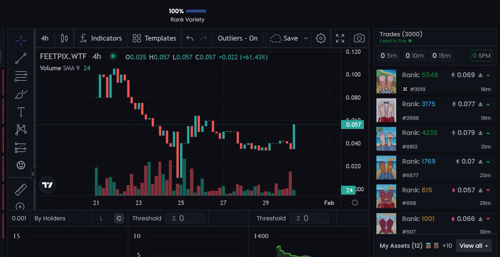The image size is (500, 257).
Task: Change candlestick chart style
Action: pos(64,38)
